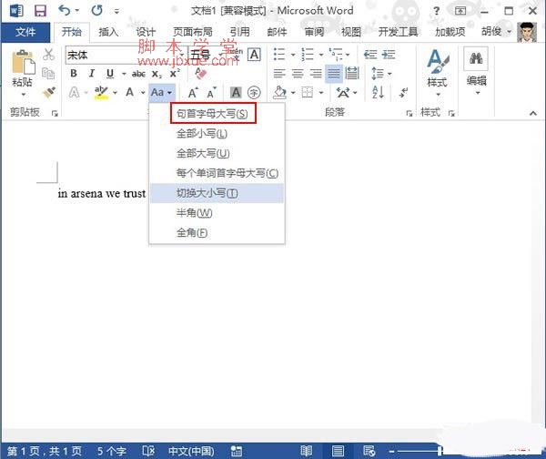Screen dimensions: 546x459
Task: Apply subscript formatting
Action: pos(157,74)
